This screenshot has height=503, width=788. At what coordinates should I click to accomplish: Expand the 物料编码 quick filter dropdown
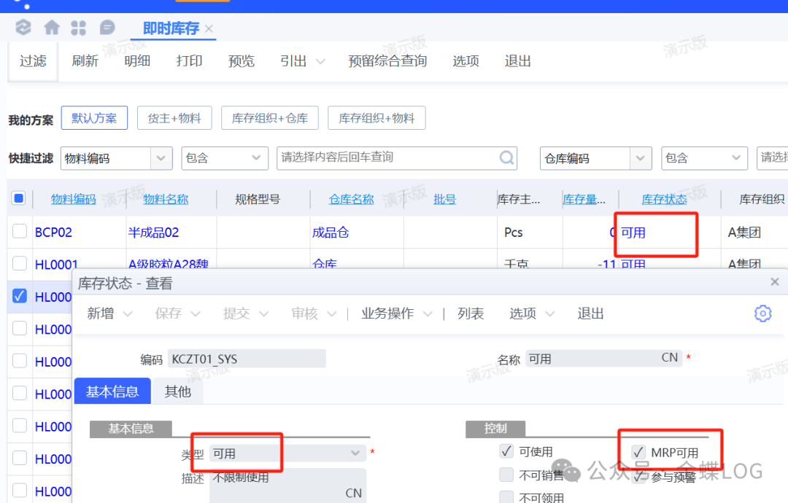click(x=161, y=157)
